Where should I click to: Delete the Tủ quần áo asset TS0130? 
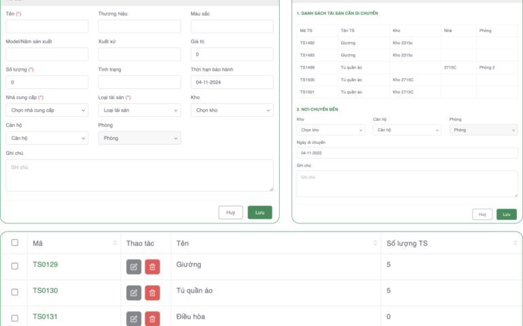[152, 293]
